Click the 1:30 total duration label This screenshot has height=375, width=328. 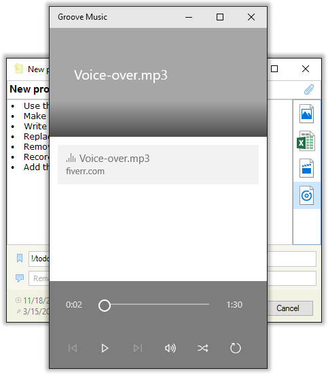234,305
